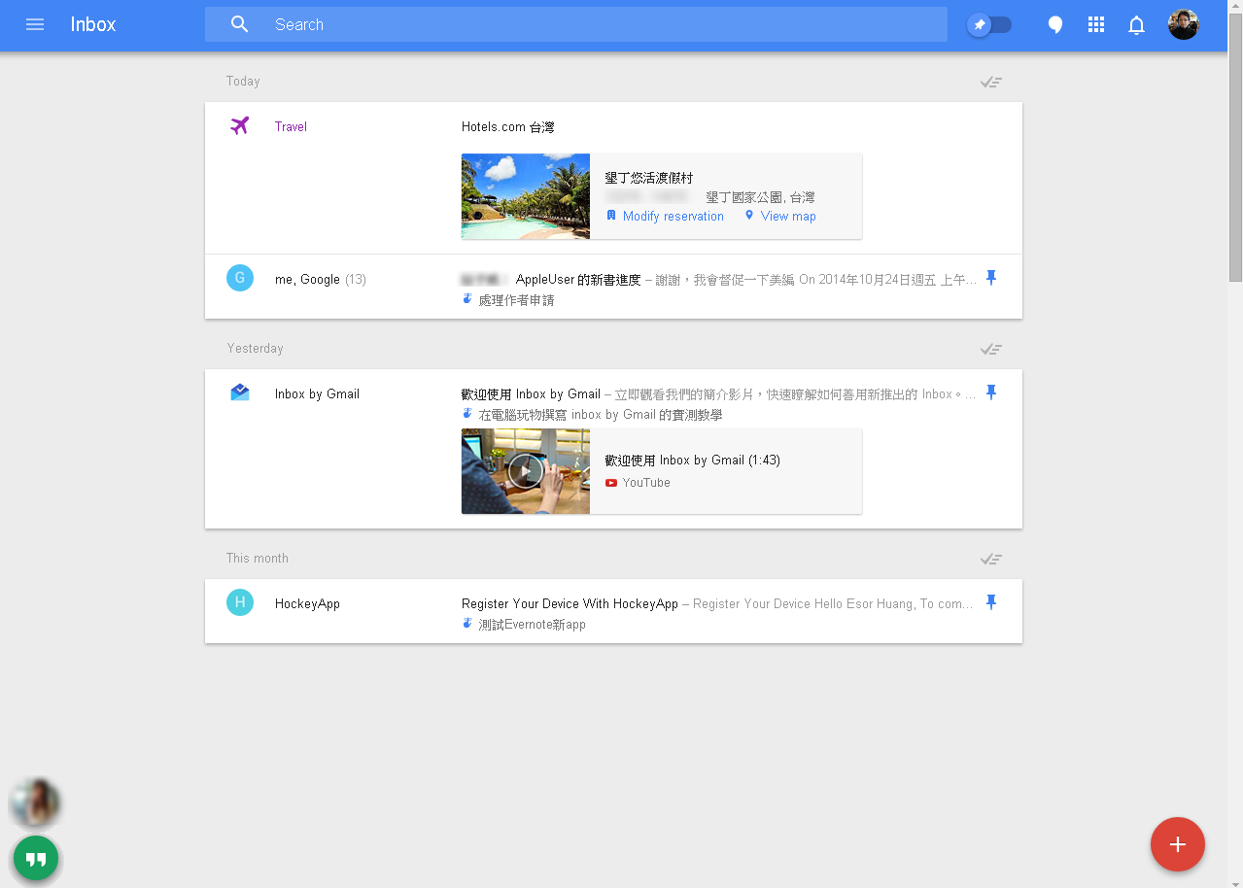This screenshot has width=1243, height=888.
Task: Open the navigation drawer with the hamburger icon
Action: click(35, 24)
